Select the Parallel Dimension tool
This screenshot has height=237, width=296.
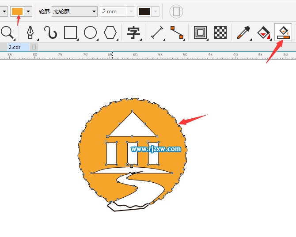[x=157, y=32]
